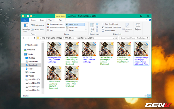Open Music folder in sidebar
Screen dimensions: 174x109
pyautogui.click(x=30, y=69)
